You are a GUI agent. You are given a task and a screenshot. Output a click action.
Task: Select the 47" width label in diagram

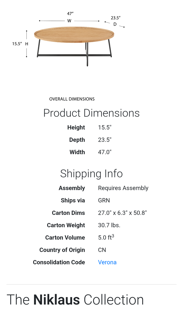pyautogui.click(x=70, y=14)
